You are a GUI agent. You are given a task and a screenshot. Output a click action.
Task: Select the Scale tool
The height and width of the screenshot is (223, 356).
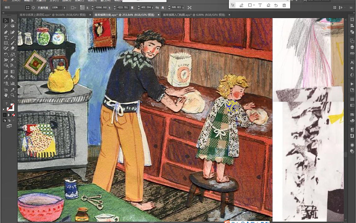12,54
